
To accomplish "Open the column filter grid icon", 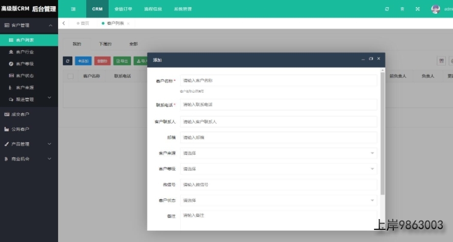I will click(441, 61).
